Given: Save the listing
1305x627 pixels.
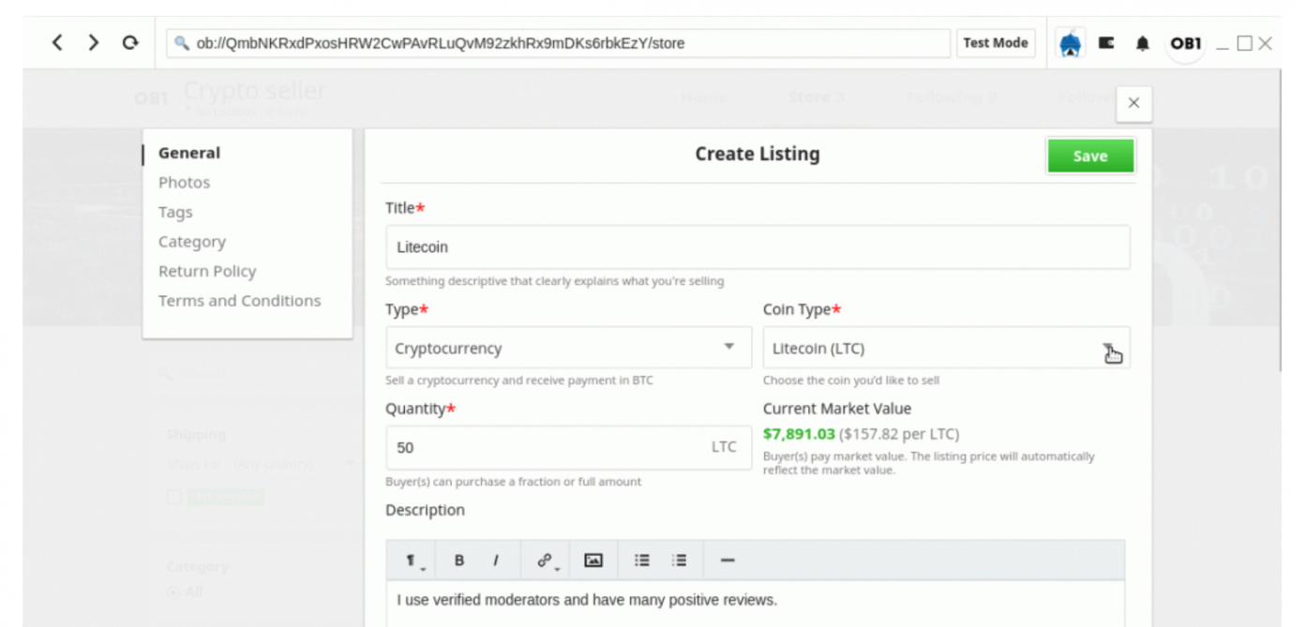Looking at the screenshot, I should [1090, 157].
